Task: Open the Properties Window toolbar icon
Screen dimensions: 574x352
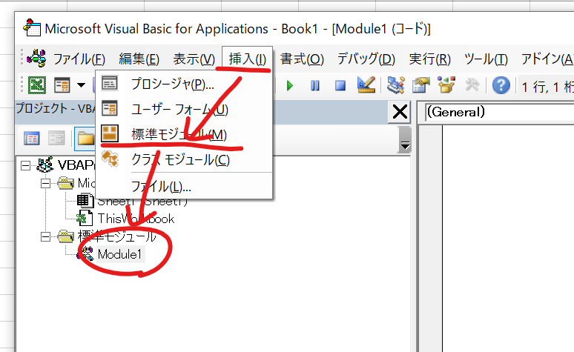Action: click(420, 85)
